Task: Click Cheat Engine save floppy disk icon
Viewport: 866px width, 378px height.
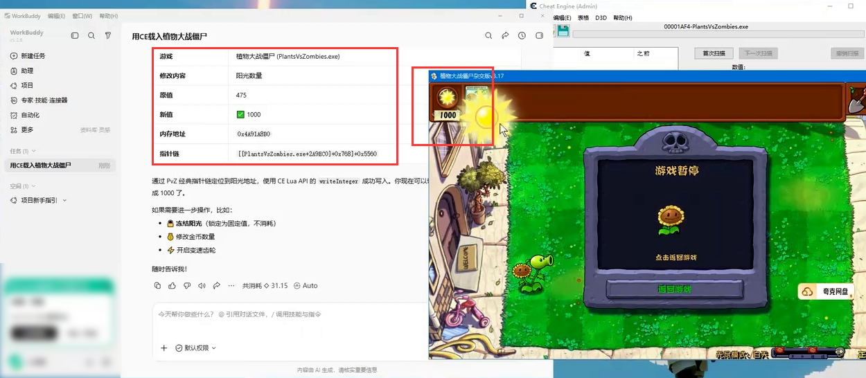Action: coord(563,30)
